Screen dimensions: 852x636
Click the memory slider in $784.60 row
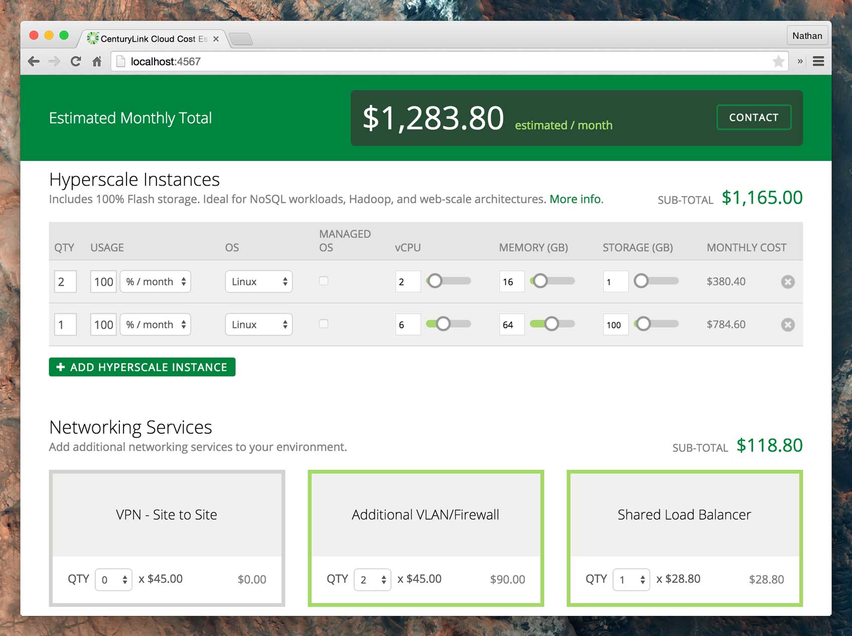(x=552, y=324)
